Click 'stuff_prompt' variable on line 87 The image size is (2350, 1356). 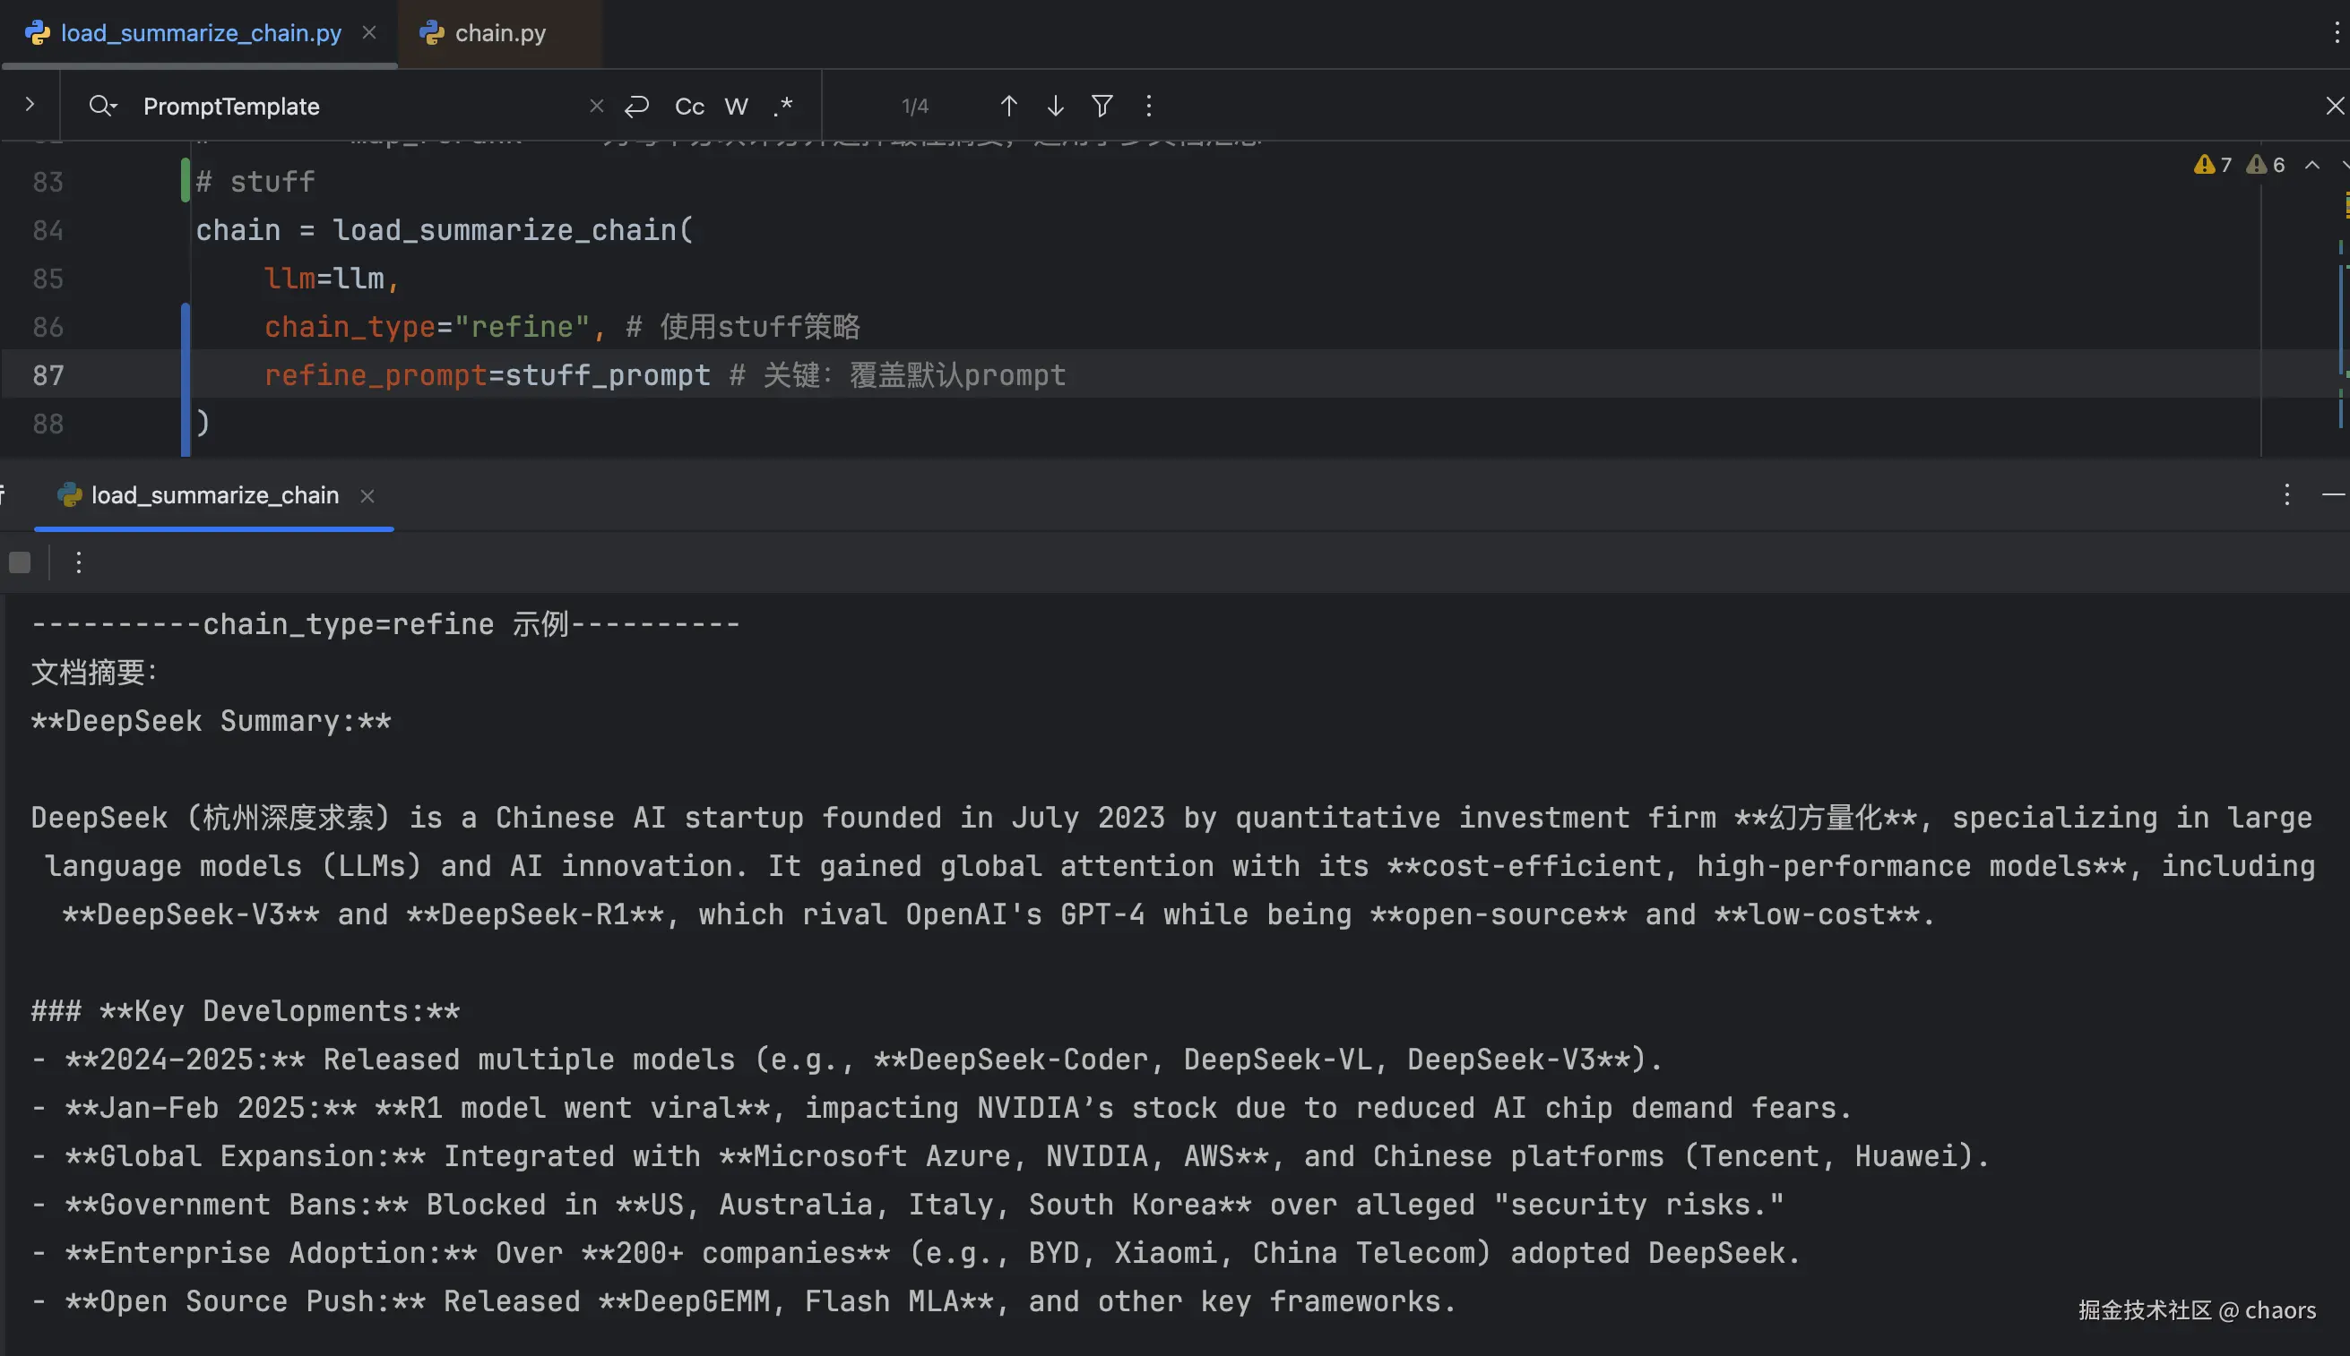click(x=608, y=375)
